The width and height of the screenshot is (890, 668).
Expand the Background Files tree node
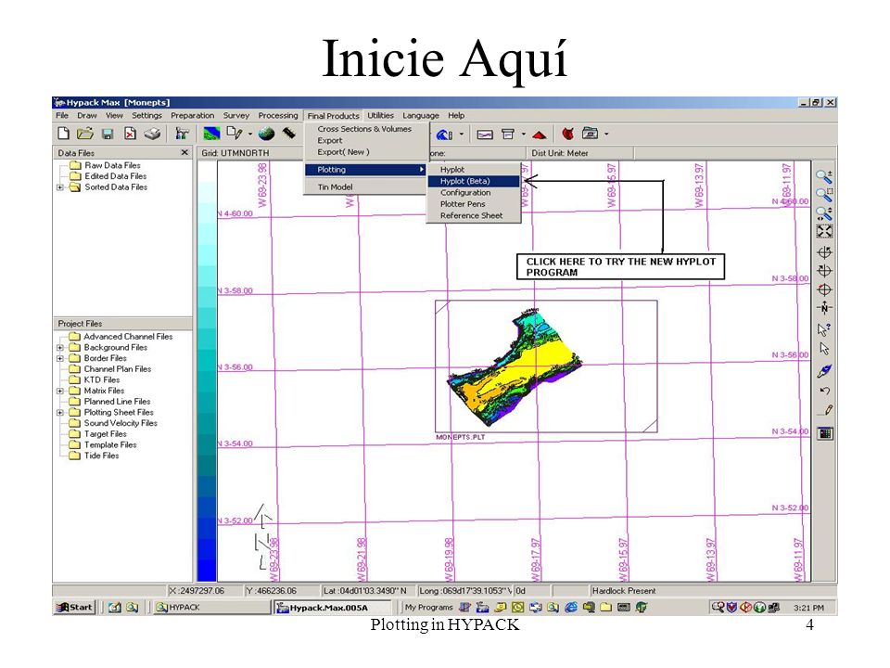click(60, 347)
